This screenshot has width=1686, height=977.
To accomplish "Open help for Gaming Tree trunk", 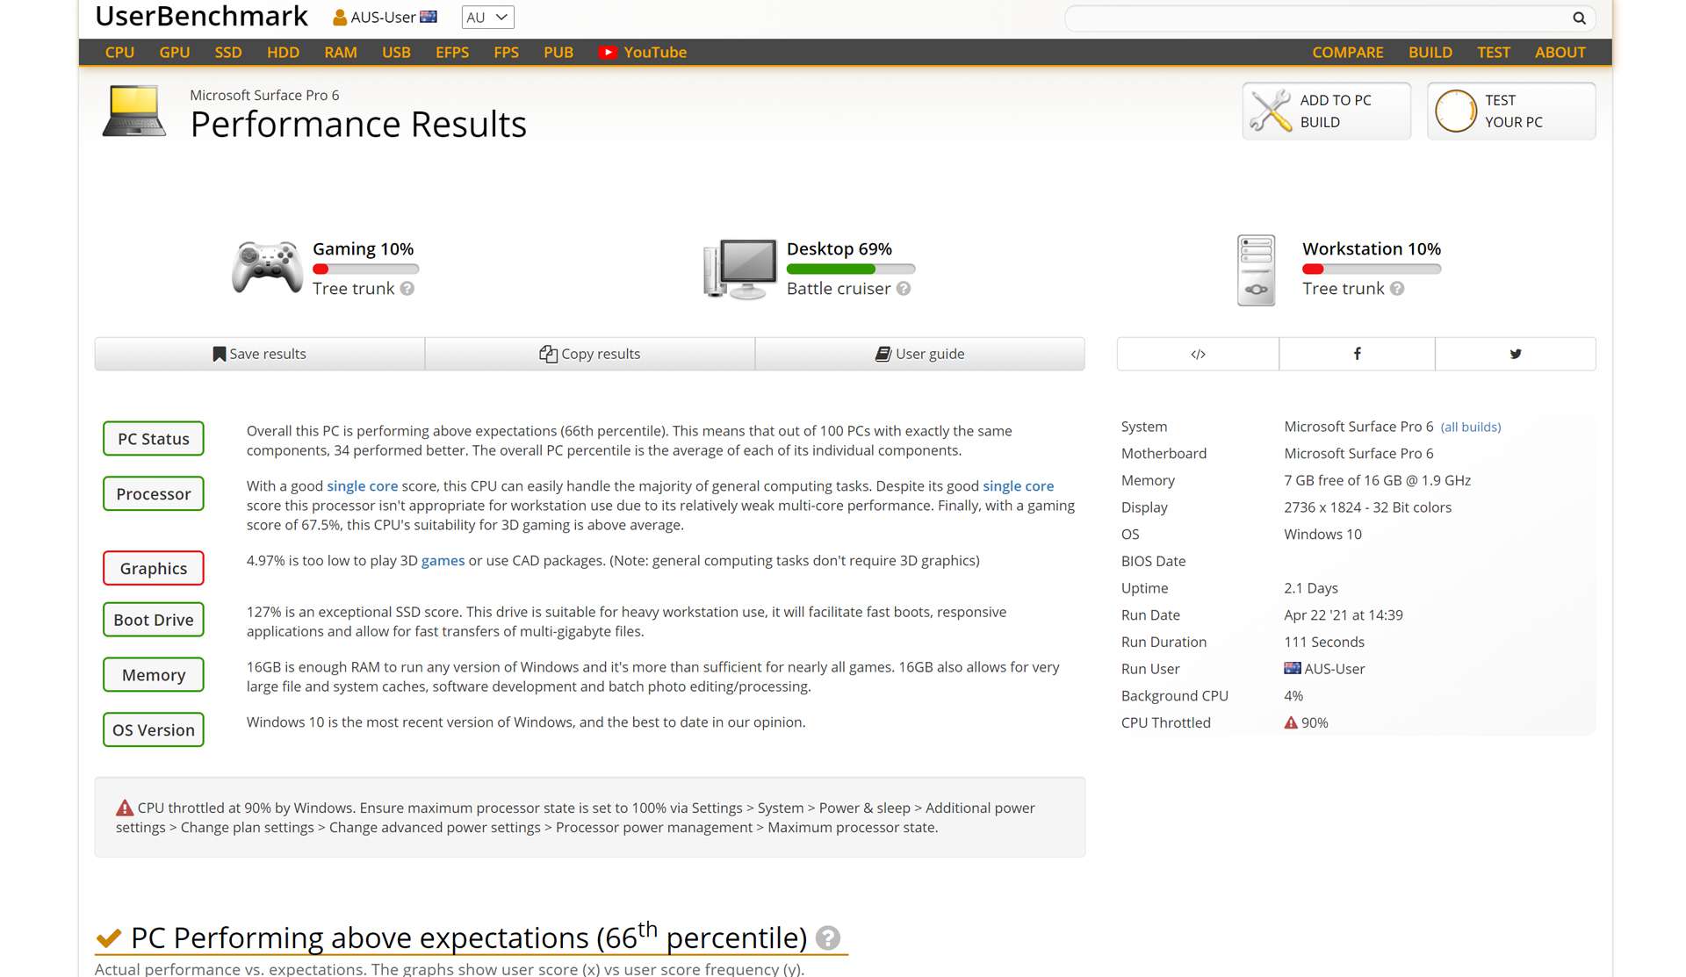I will click(407, 289).
